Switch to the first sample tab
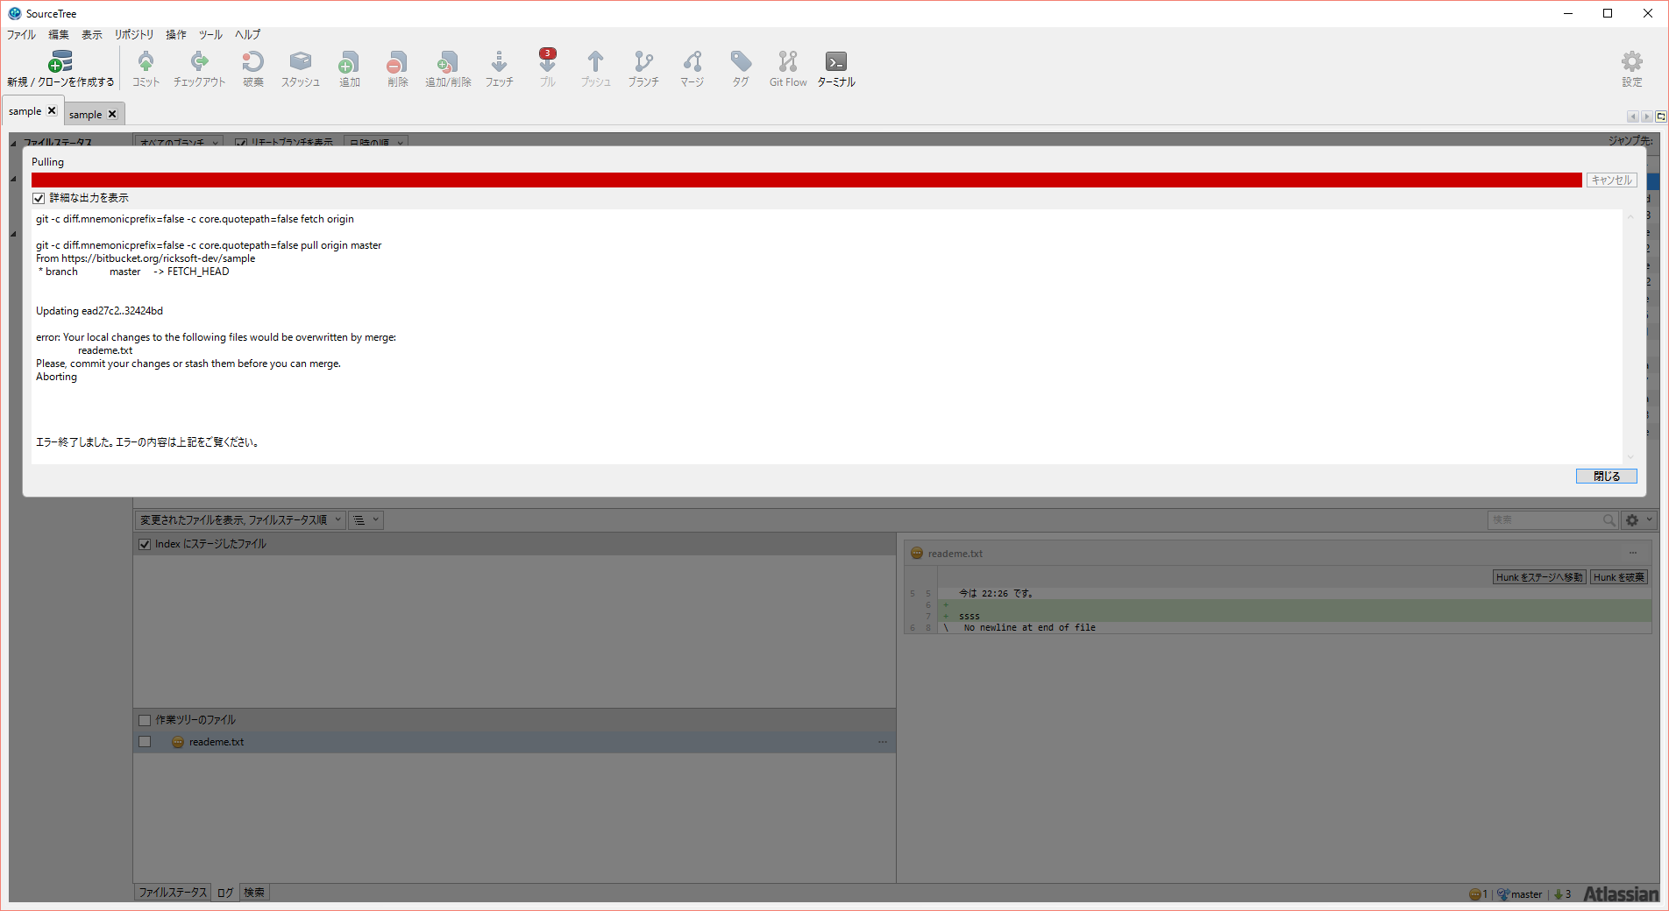The image size is (1669, 911). coord(25,111)
